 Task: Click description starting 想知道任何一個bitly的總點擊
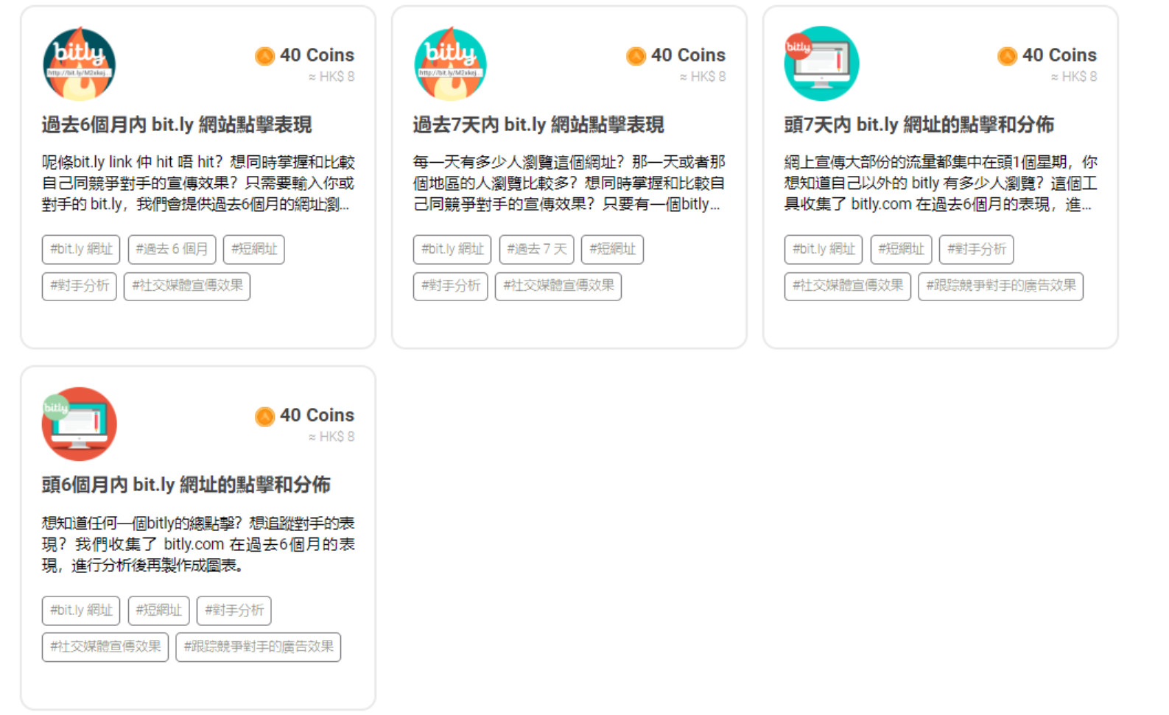pos(198,544)
